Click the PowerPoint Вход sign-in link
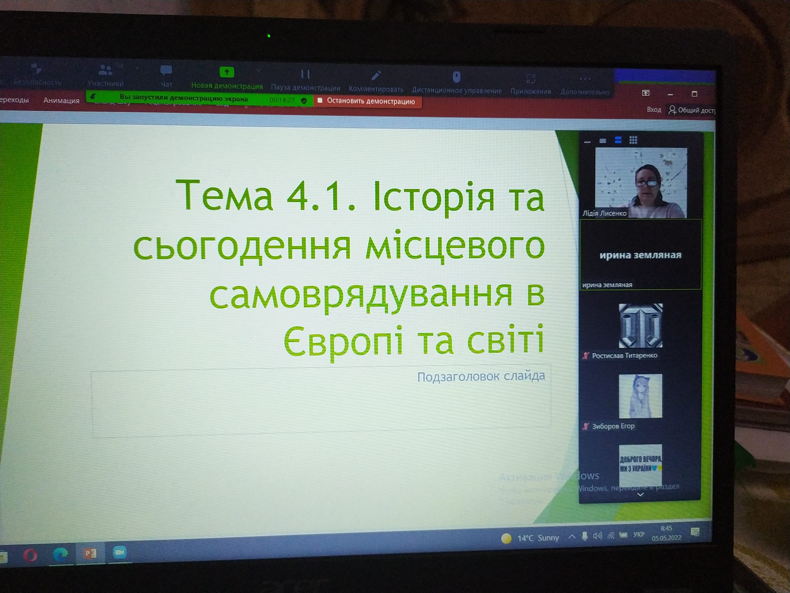The image size is (790, 593). tap(654, 110)
